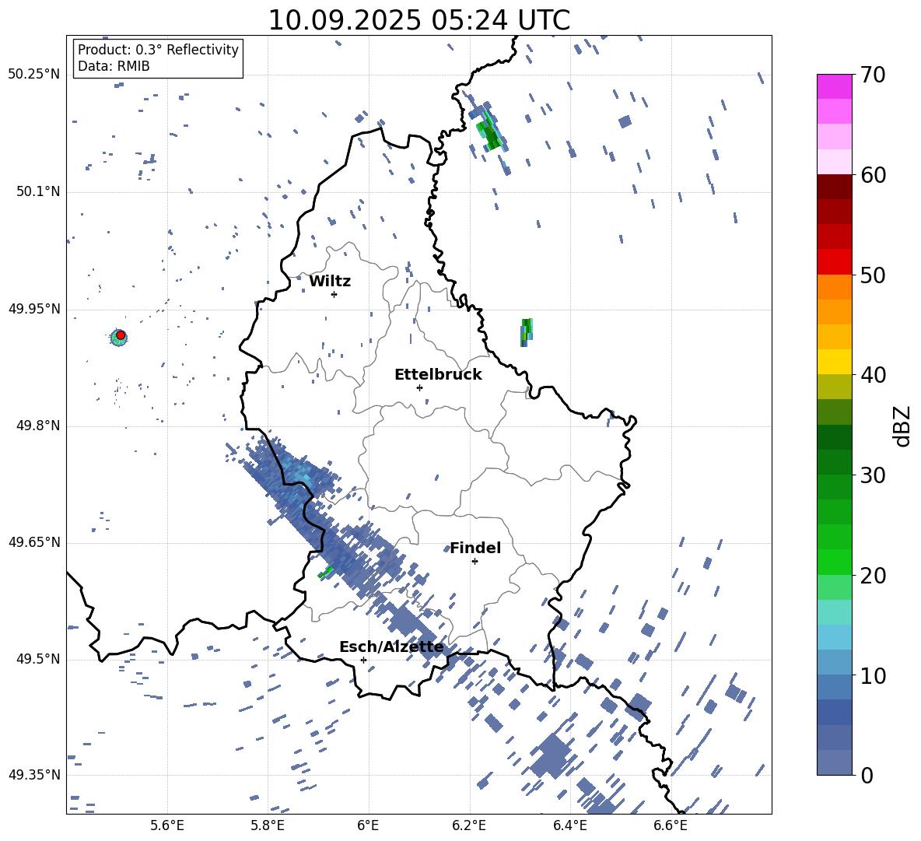Viewport: 921px width, 841px height.
Task: Click the 30 colorbar tick label
Action: pyautogui.click(x=873, y=475)
